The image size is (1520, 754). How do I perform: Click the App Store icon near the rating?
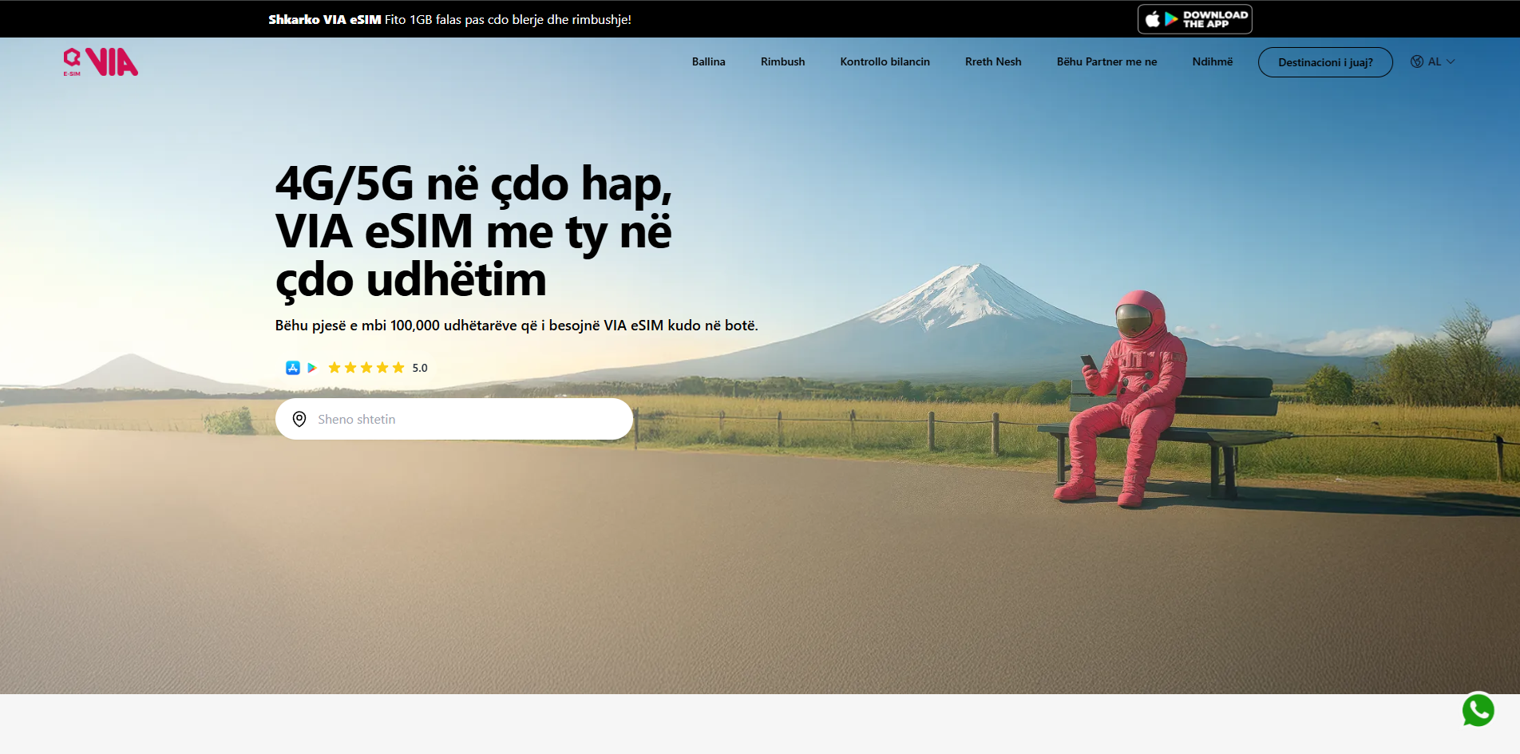click(x=292, y=367)
